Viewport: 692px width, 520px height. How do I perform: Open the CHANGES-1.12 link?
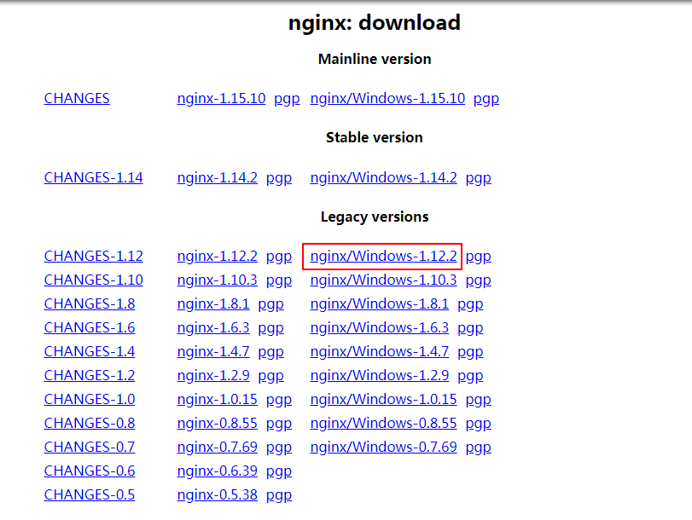[94, 257]
